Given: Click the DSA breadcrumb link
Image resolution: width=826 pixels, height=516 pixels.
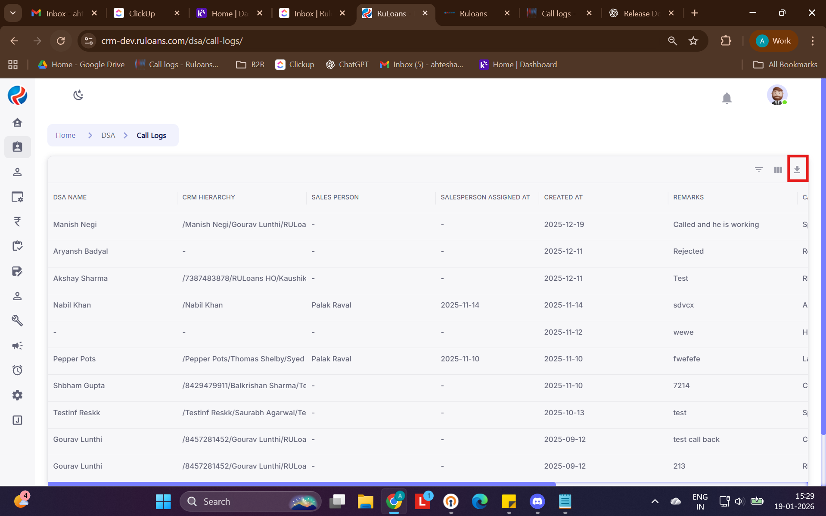Looking at the screenshot, I should (x=108, y=135).
